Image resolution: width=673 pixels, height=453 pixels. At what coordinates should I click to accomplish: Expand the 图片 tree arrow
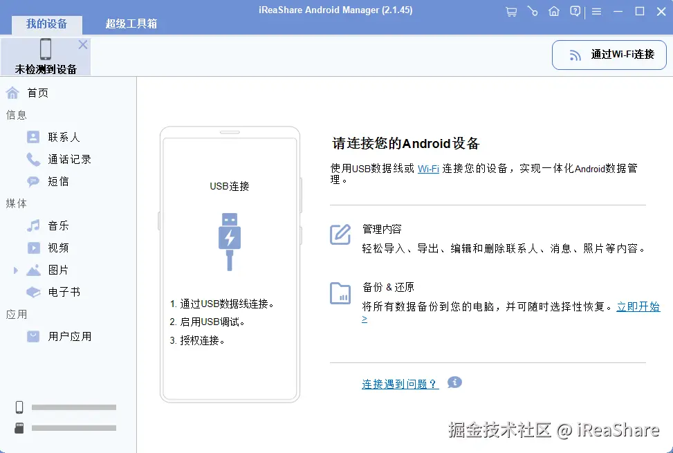(x=16, y=270)
